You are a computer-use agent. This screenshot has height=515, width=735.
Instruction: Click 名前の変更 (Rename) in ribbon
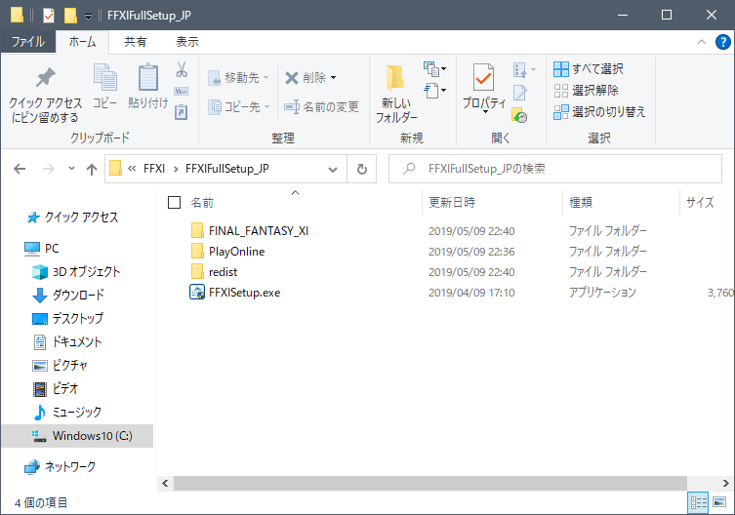click(321, 107)
